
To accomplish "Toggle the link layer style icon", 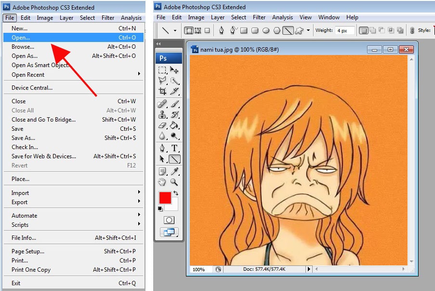I will click(412, 30).
